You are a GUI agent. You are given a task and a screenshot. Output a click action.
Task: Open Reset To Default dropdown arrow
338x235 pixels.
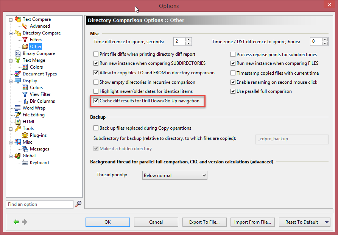(x=327, y=222)
